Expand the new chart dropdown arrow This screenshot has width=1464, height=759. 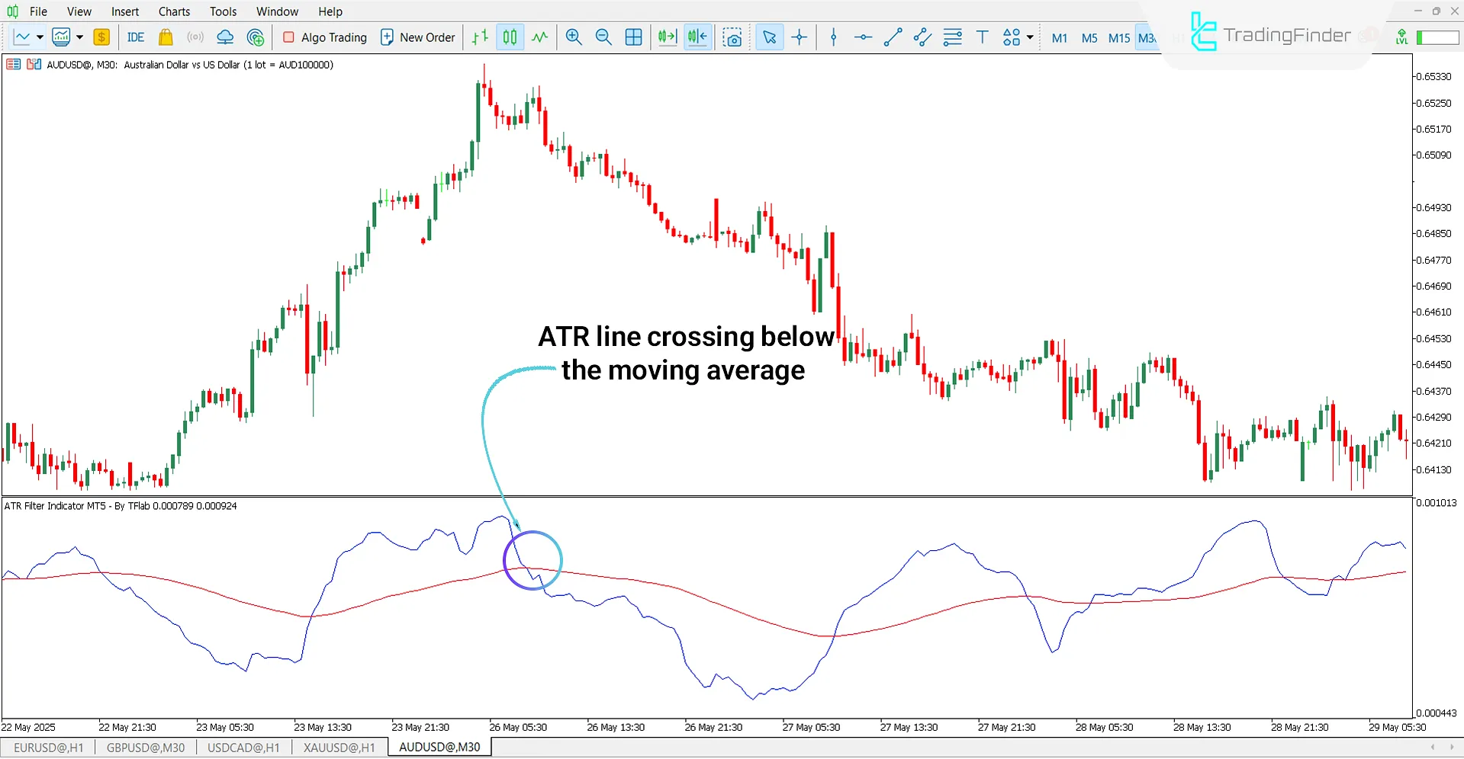[x=40, y=37]
